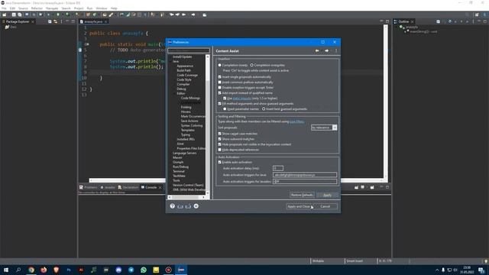This screenshot has width=489, height=275.
Task: Toggle Insert common prefixes automatically
Action: (219, 82)
